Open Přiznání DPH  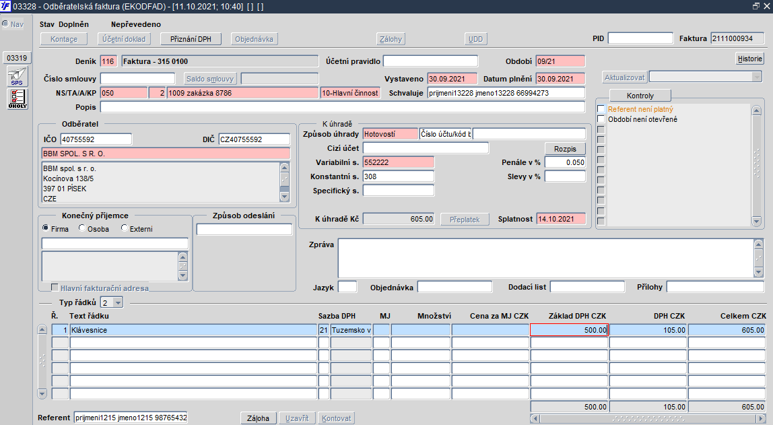tap(191, 39)
